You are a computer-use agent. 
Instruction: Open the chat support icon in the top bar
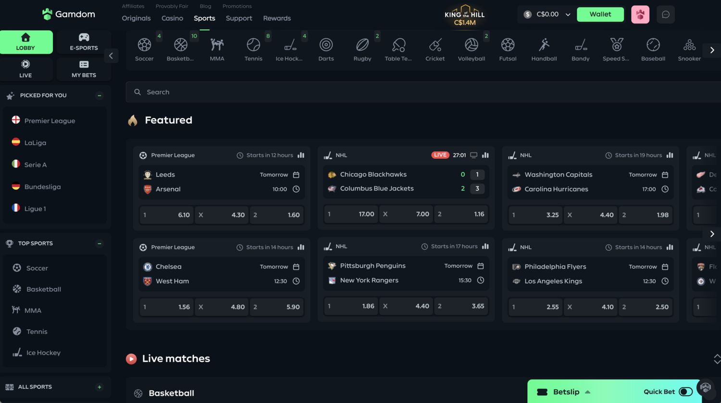(x=665, y=14)
